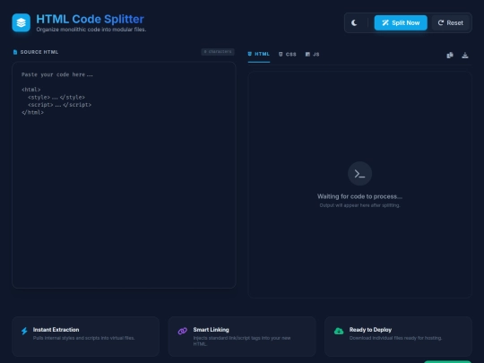484x363 pixels.
Task: Switch to the HTML output tab
Action: coord(259,55)
